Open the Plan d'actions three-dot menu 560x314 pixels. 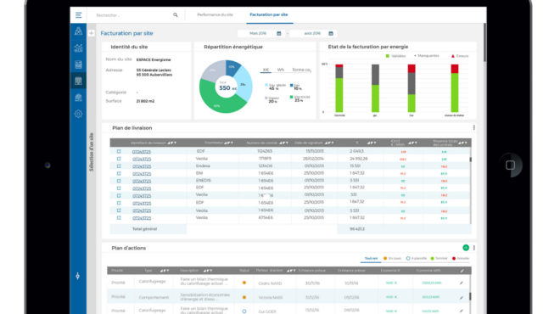click(x=474, y=248)
